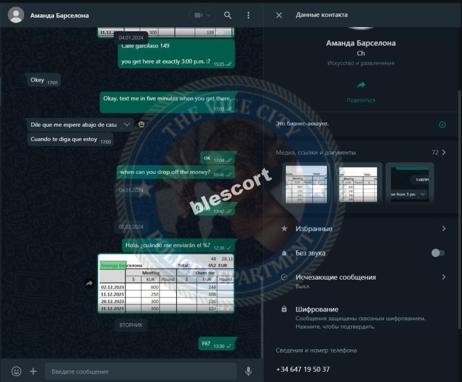Click Аманда Барселона name in chat header
462x382 pixels.
coord(59,16)
